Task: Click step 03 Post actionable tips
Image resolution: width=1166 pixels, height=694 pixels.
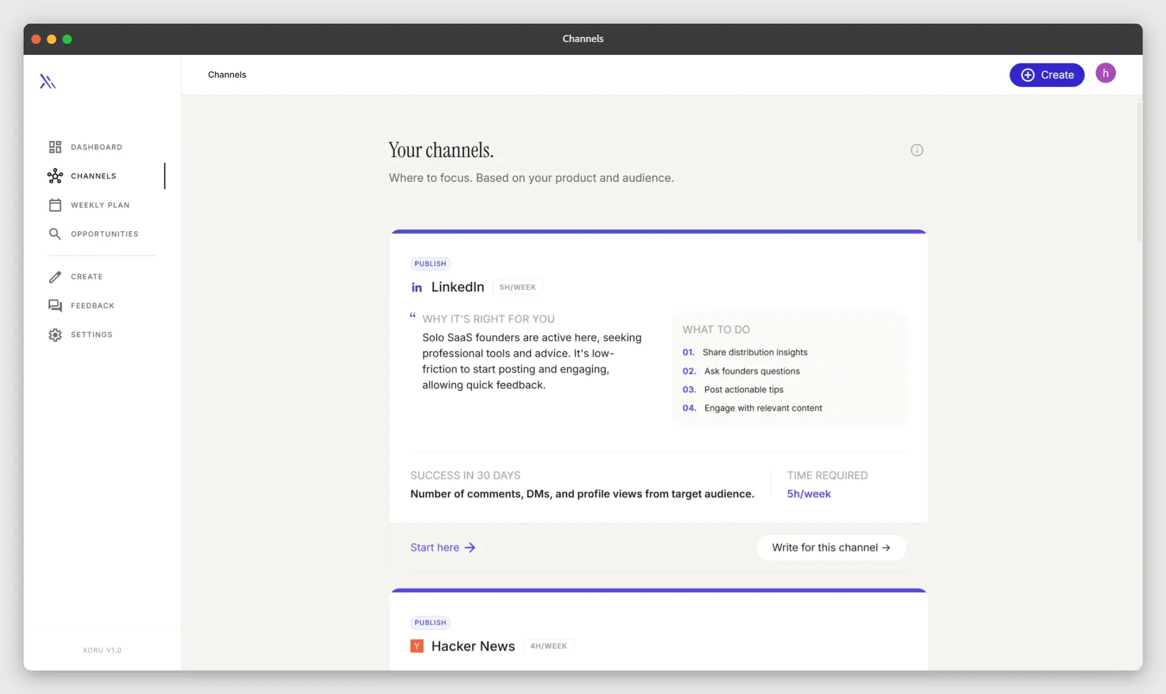Action: [733, 390]
